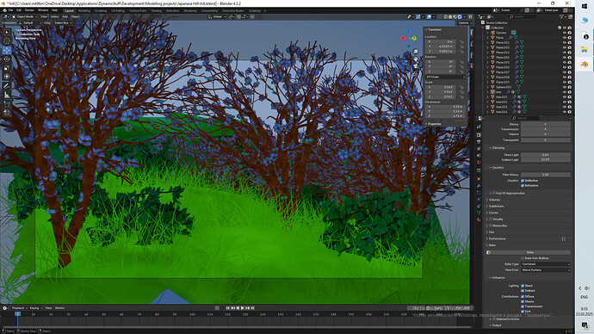
Task: Open the Render properties tab icon
Action: (479, 135)
